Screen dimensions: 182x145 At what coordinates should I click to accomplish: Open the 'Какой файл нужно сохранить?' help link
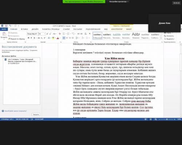point(16,111)
